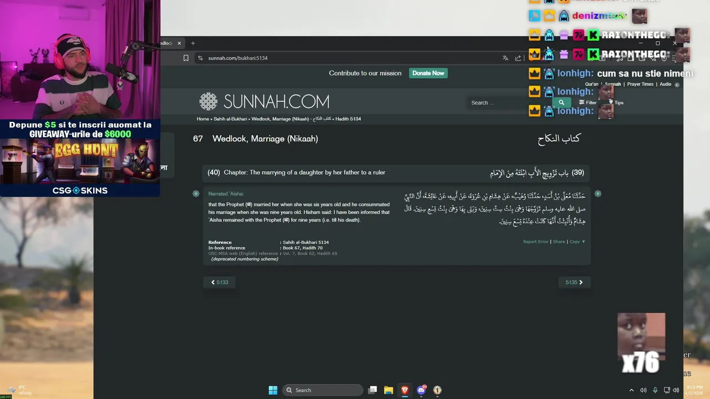Show hidden system tray icons
The width and height of the screenshot is (710, 399).
click(631, 390)
